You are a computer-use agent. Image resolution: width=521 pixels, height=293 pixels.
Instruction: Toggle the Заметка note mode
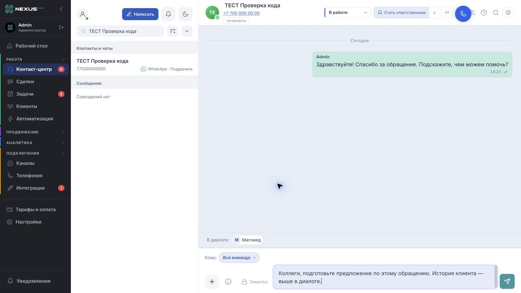254,282
